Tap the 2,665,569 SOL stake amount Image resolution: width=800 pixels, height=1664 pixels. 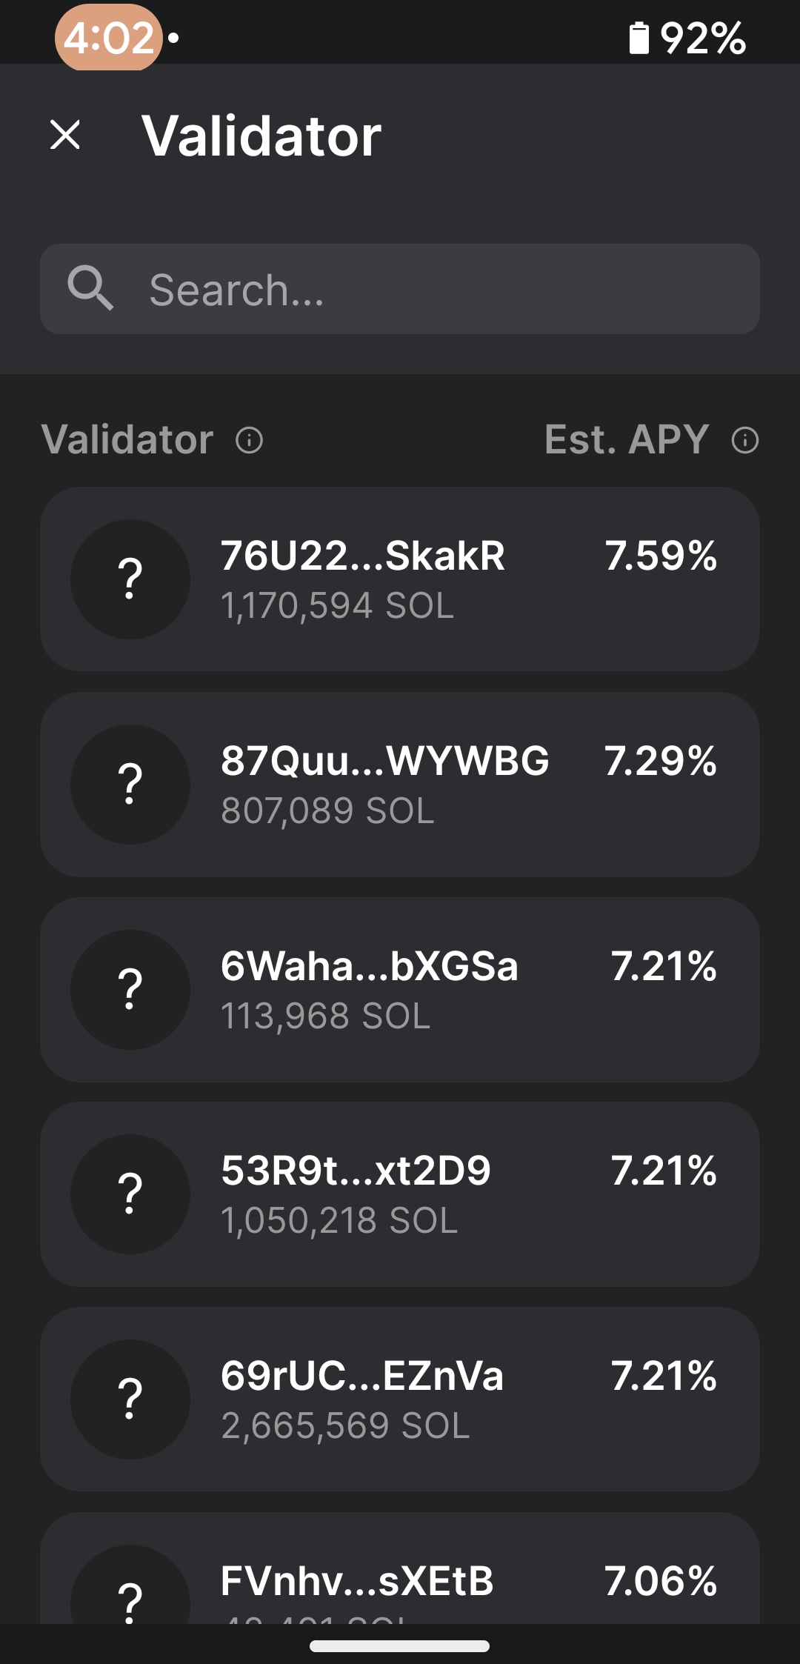345,1425
